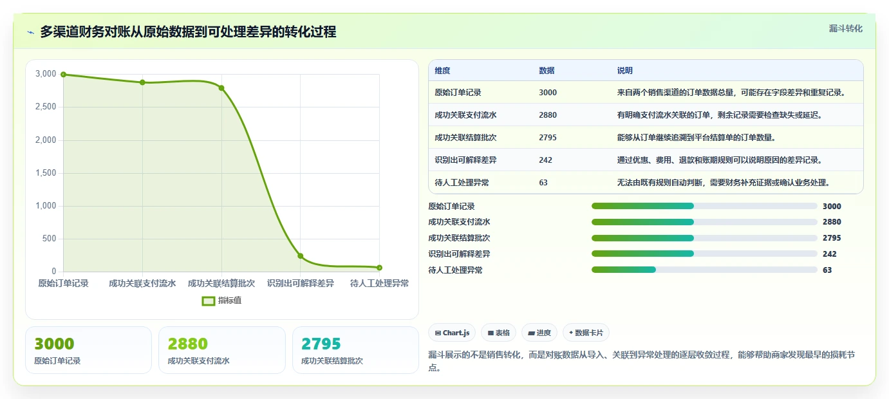The width and height of the screenshot is (889, 399).
Task: Click the 表格 chip
Action: 499,333
